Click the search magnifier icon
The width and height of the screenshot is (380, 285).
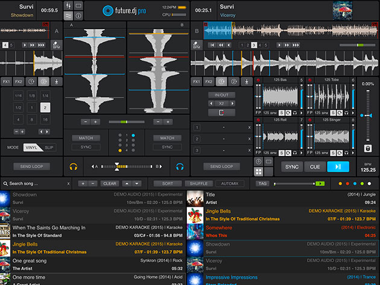5,184
